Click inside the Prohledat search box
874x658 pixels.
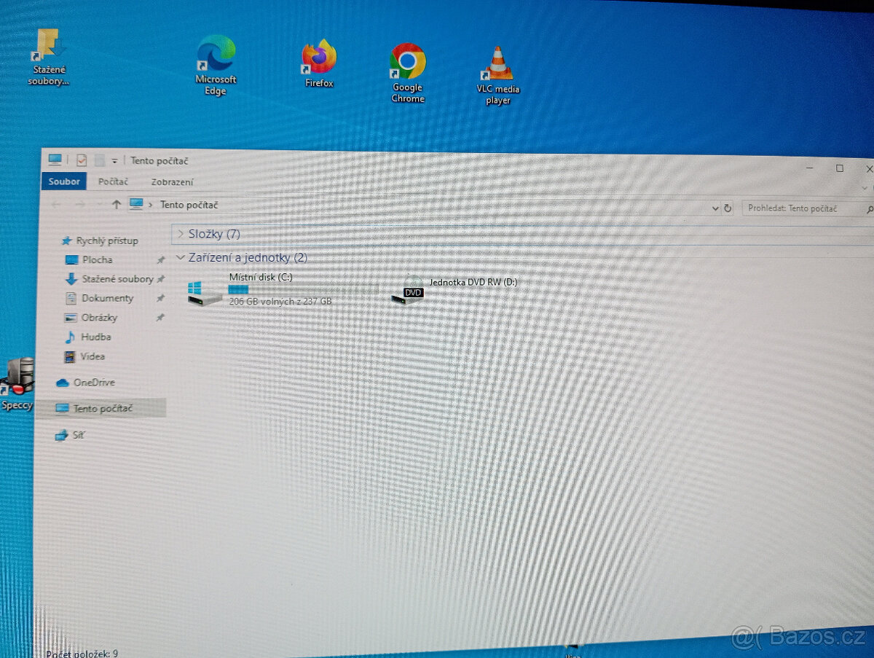tap(801, 208)
